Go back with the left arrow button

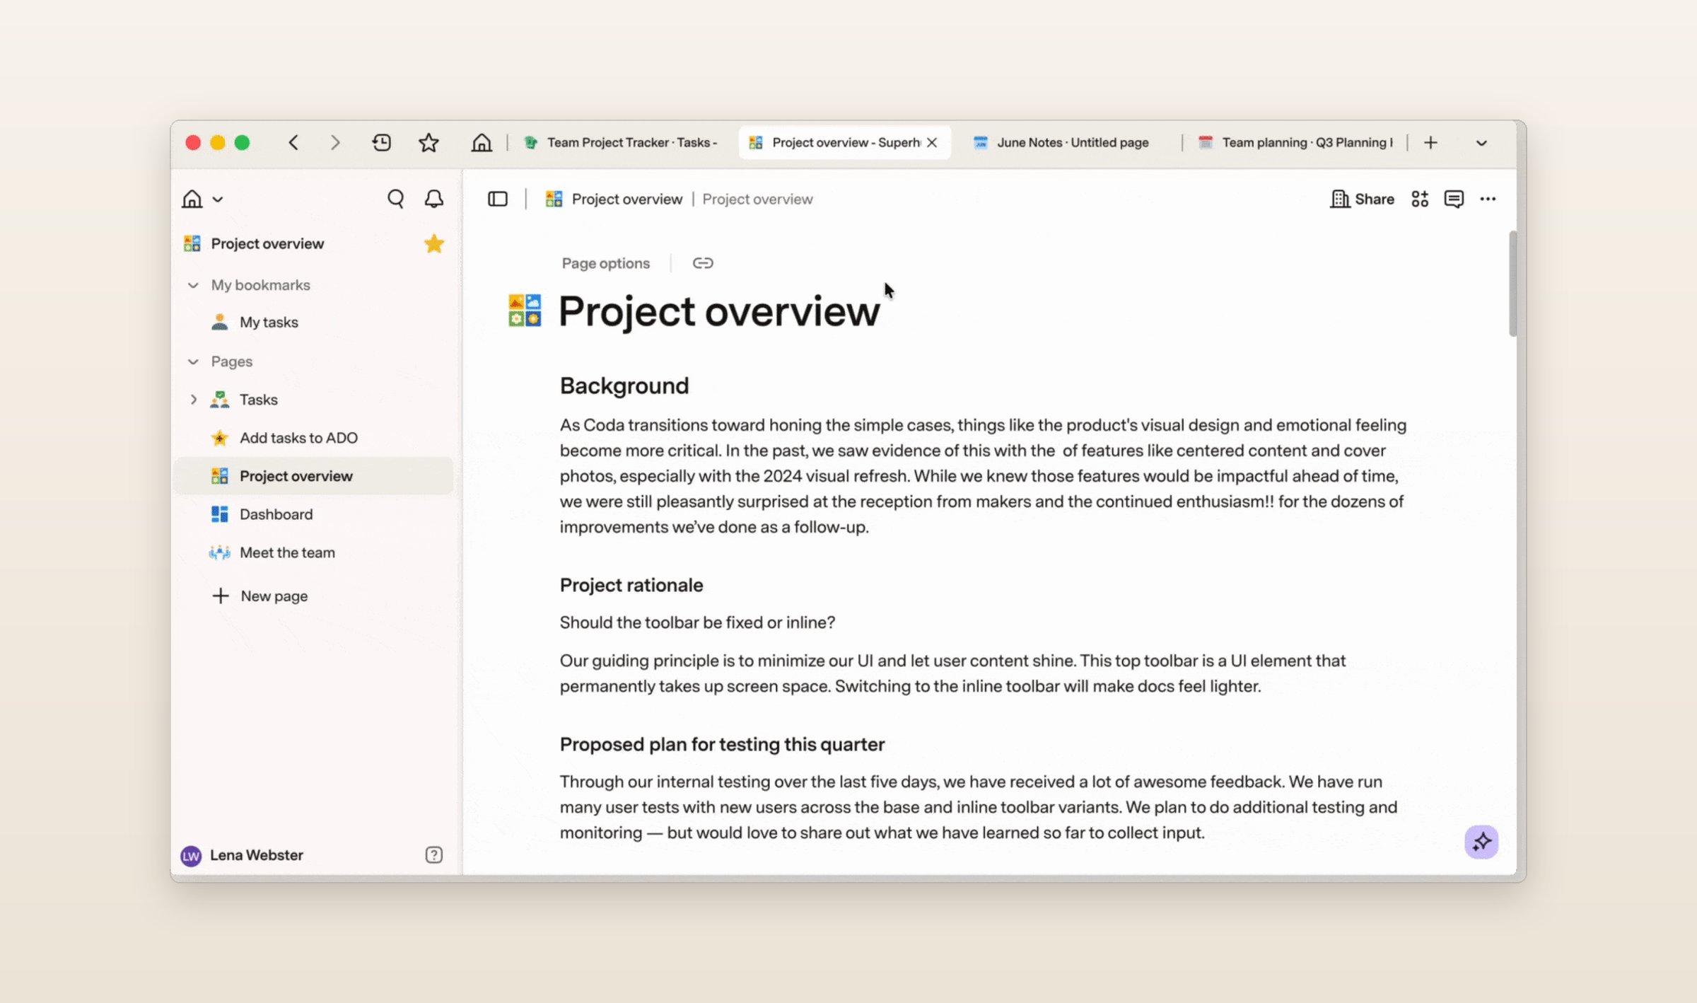click(293, 143)
